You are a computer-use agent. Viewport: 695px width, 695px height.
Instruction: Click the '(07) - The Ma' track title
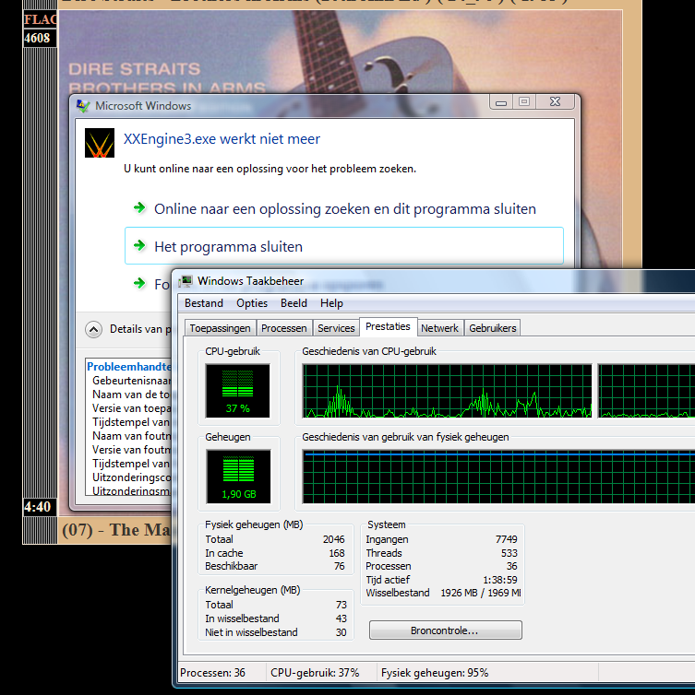[116, 530]
